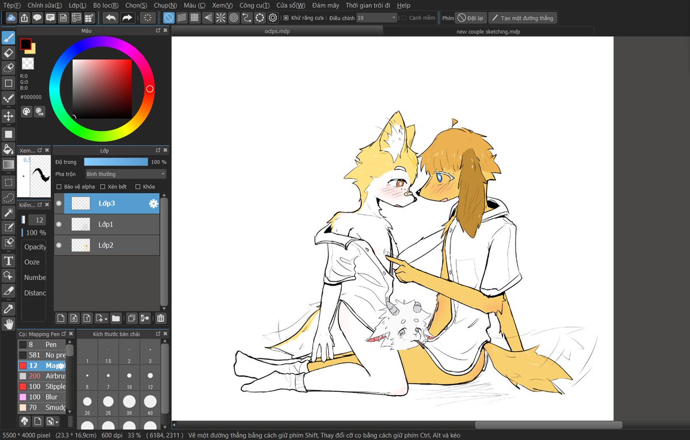Image resolution: width=690 pixels, height=440 pixels.
Task: Select the Gradient tool
Action: pos(9,165)
